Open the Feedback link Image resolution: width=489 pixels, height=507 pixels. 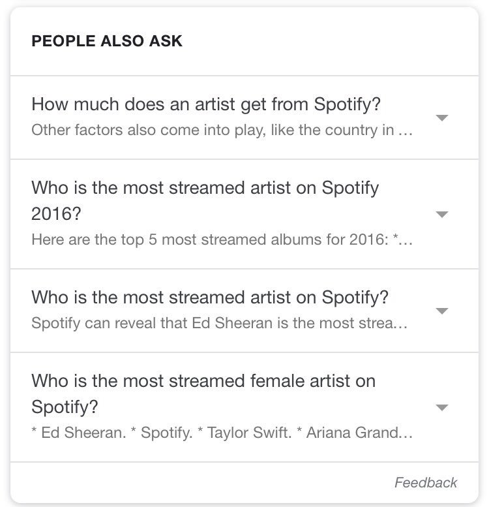pyautogui.click(x=425, y=483)
